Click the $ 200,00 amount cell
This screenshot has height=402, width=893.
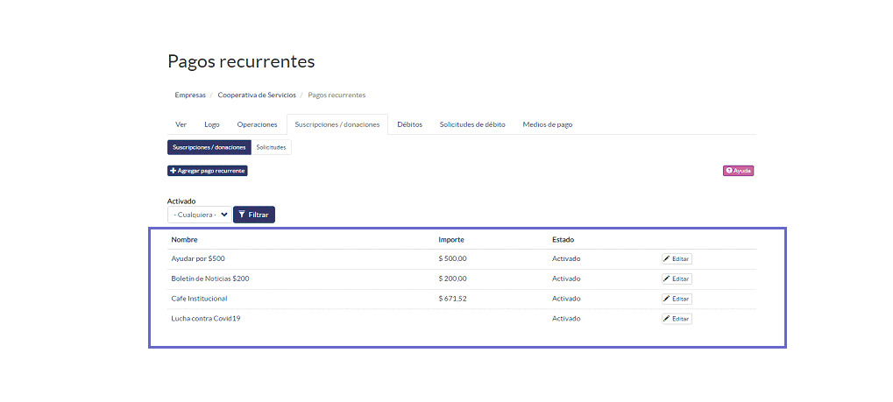click(453, 279)
